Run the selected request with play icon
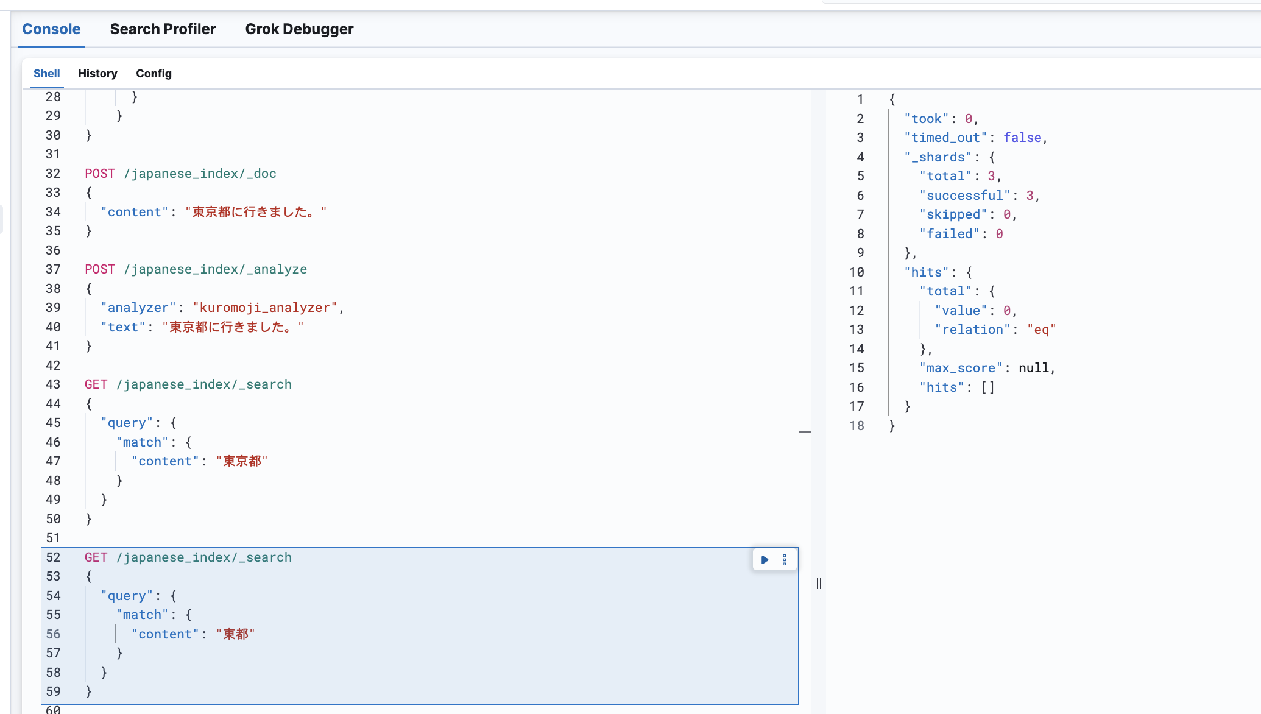This screenshot has height=714, width=1261. (765, 559)
